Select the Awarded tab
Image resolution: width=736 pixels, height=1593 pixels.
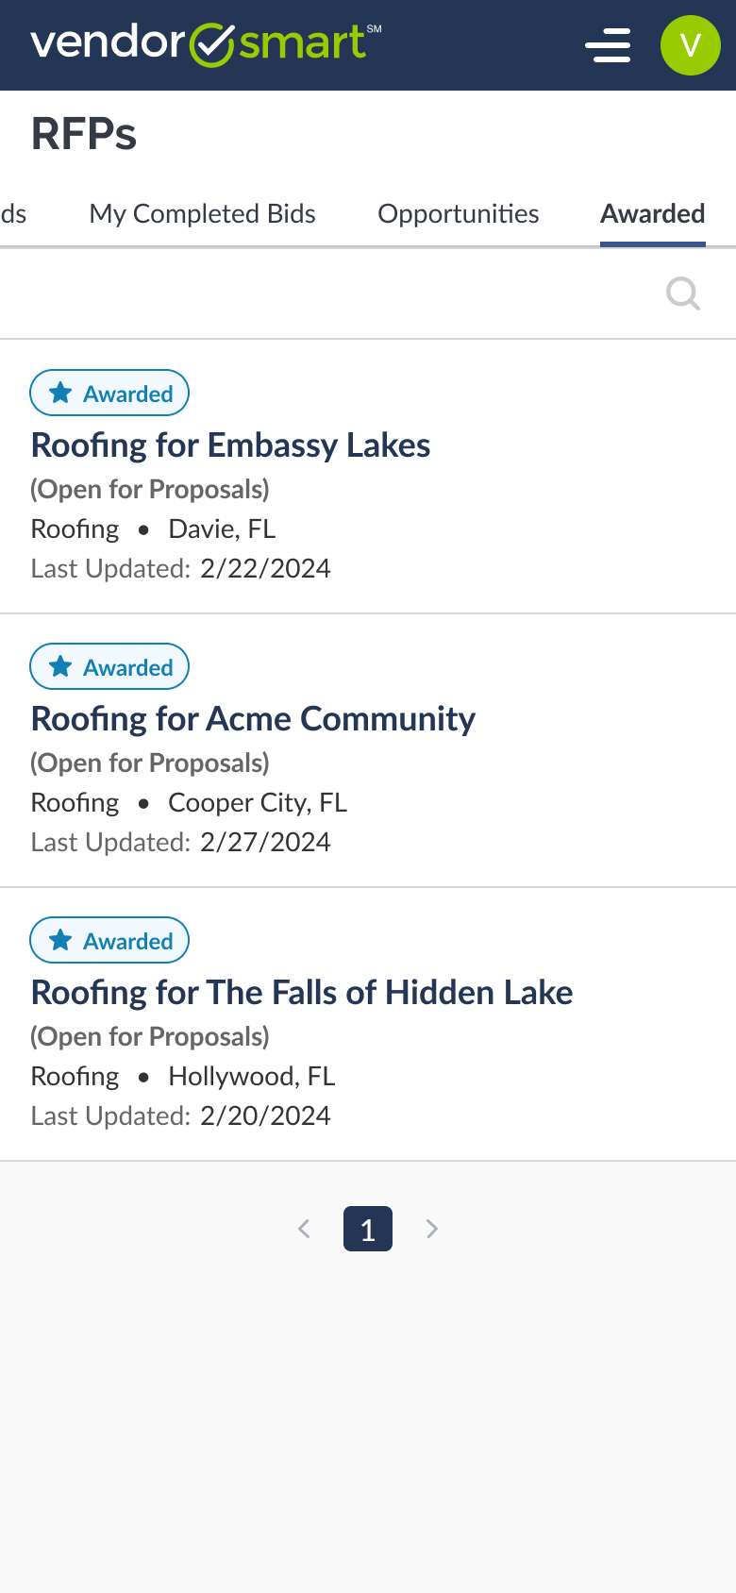(652, 214)
